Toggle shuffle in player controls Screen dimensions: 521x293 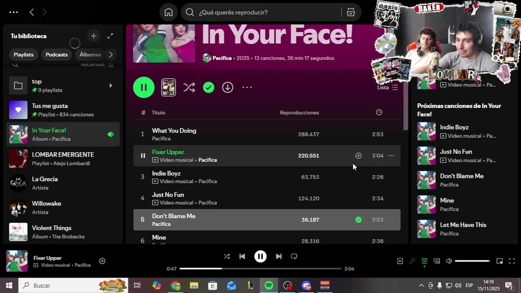click(x=227, y=256)
